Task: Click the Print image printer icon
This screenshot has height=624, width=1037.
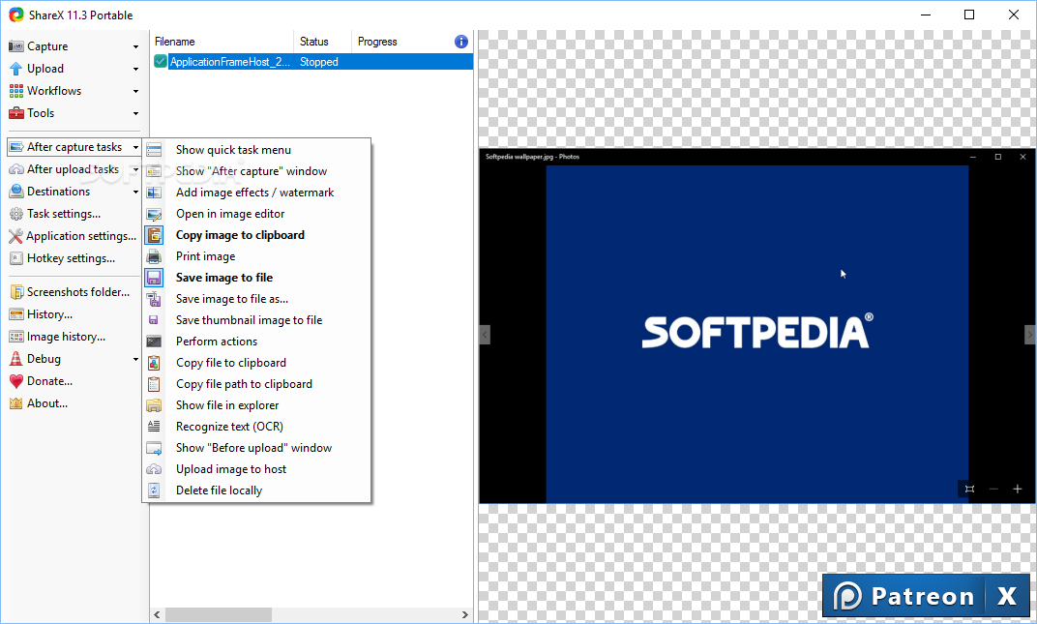Action: click(154, 256)
